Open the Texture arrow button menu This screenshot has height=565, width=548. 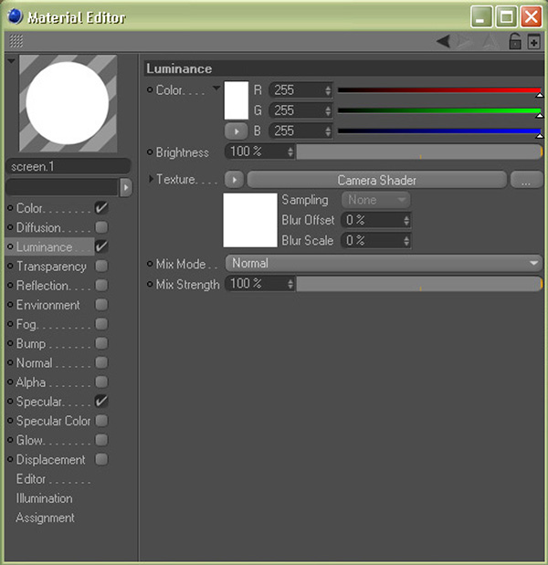[x=235, y=180]
